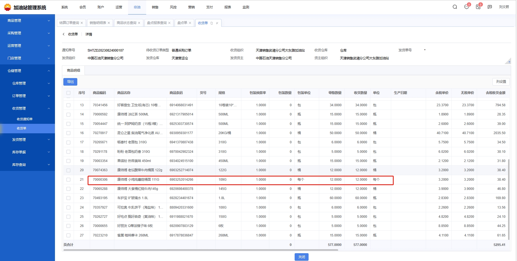Tick the select-all checkbox in table header
Viewport: 517px width, 261px height.
(x=68, y=93)
